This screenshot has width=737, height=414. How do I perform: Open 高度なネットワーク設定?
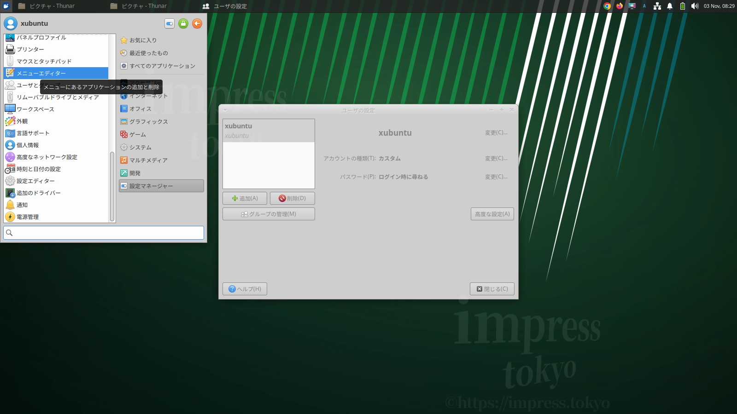[x=56, y=157]
